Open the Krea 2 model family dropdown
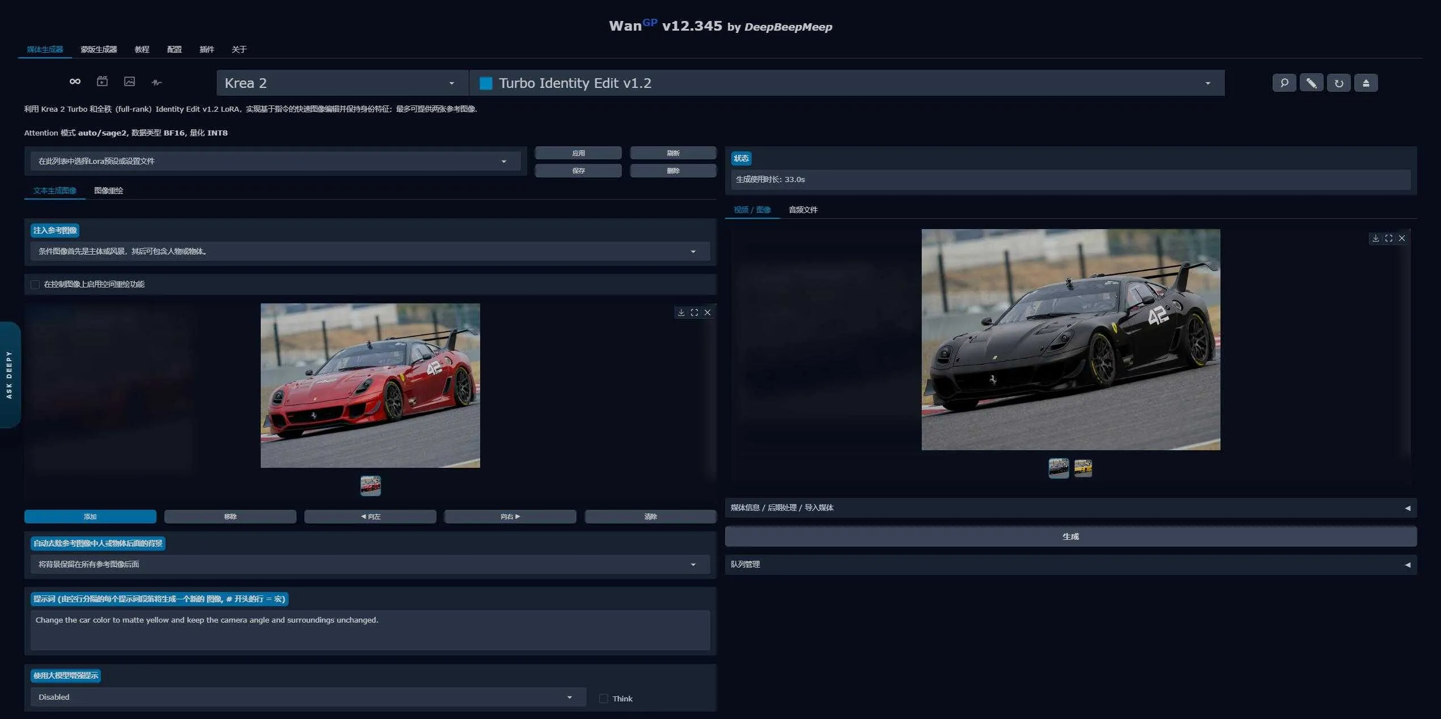The width and height of the screenshot is (1441, 719). [342, 83]
